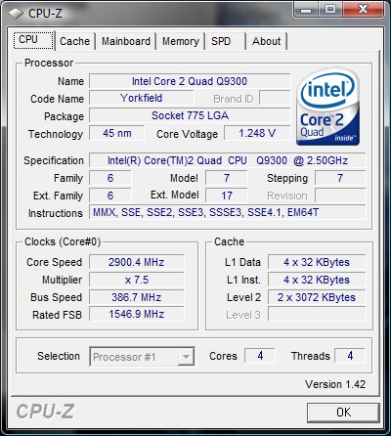Open the Mainboard tab
391x436 pixels.
point(126,41)
